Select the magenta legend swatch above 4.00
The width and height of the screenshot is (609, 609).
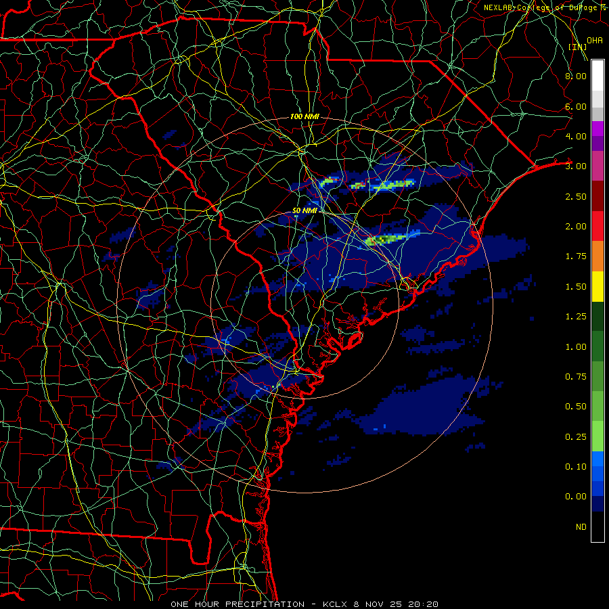tap(597, 129)
